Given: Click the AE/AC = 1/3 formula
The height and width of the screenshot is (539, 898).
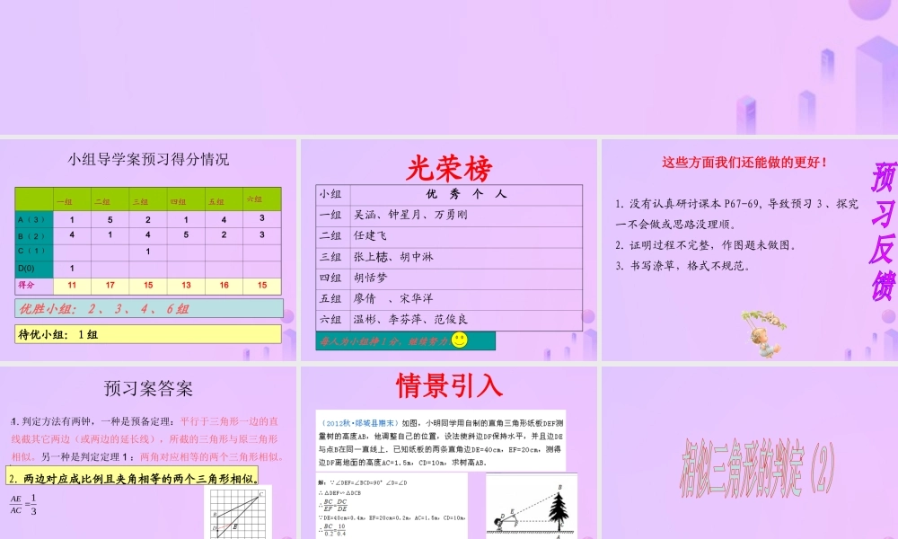Looking at the screenshot, I should click(23, 503).
